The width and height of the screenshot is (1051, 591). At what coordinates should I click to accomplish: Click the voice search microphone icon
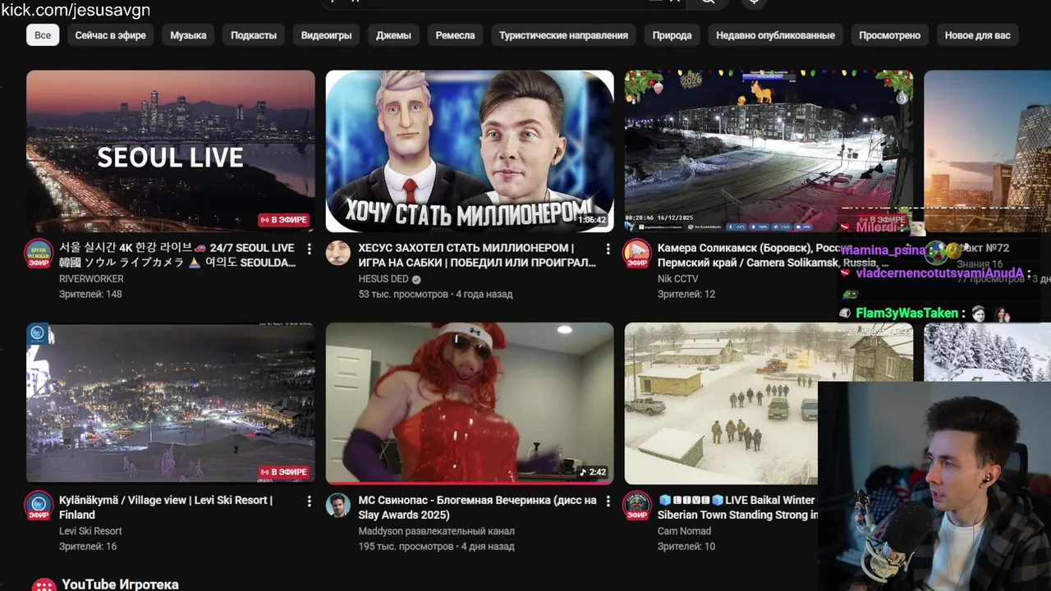tap(754, 2)
